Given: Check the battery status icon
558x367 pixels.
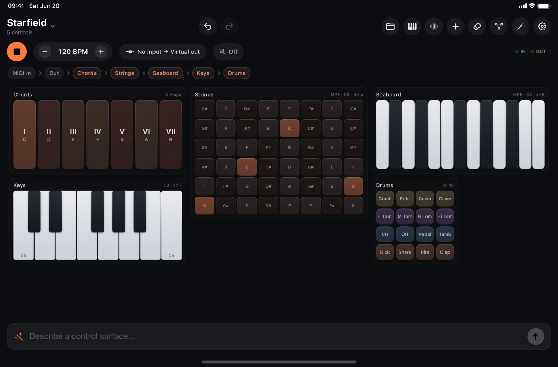Looking at the screenshot, I should (544, 6).
